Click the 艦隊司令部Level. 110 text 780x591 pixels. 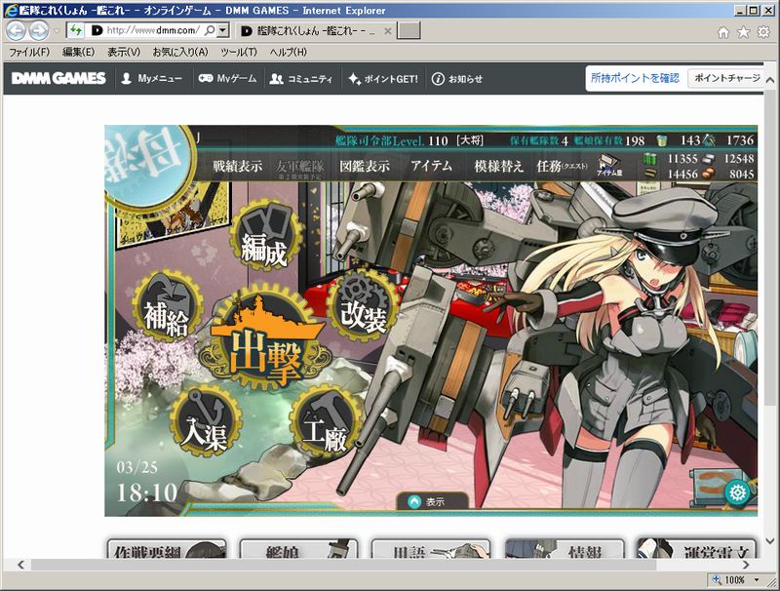click(x=392, y=140)
